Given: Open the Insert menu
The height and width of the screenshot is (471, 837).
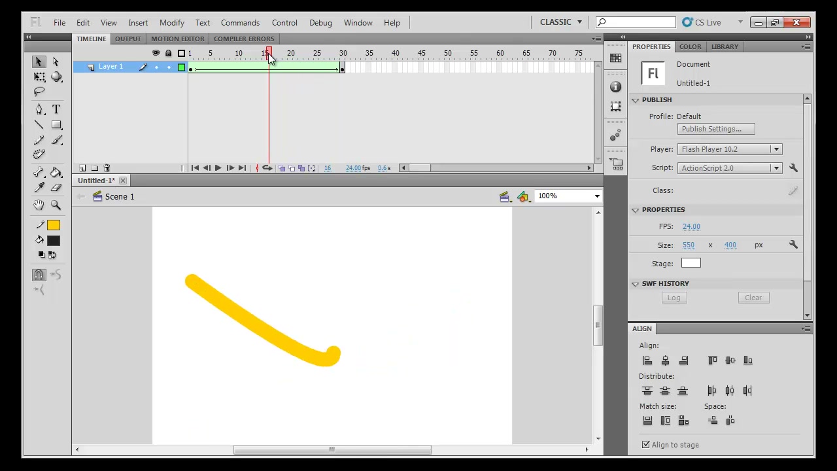Looking at the screenshot, I should point(138,22).
